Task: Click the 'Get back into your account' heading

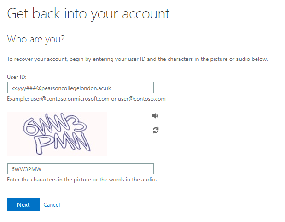Action: tap(88, 14)
